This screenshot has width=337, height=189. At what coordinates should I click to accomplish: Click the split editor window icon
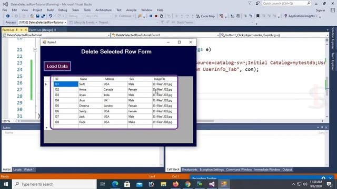327,40
